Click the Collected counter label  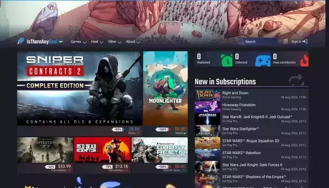click(241, 63)
